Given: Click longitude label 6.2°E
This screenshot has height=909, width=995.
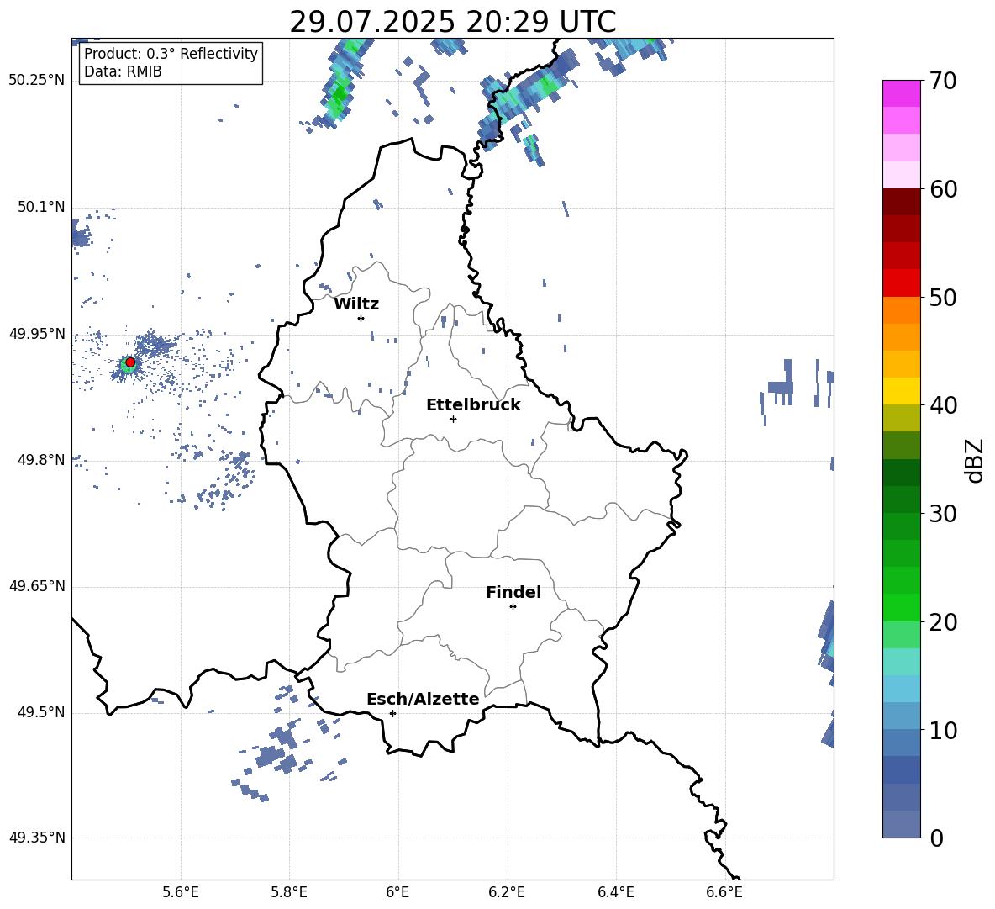Looking at the screenshot, I should click(x=507, y=892).
